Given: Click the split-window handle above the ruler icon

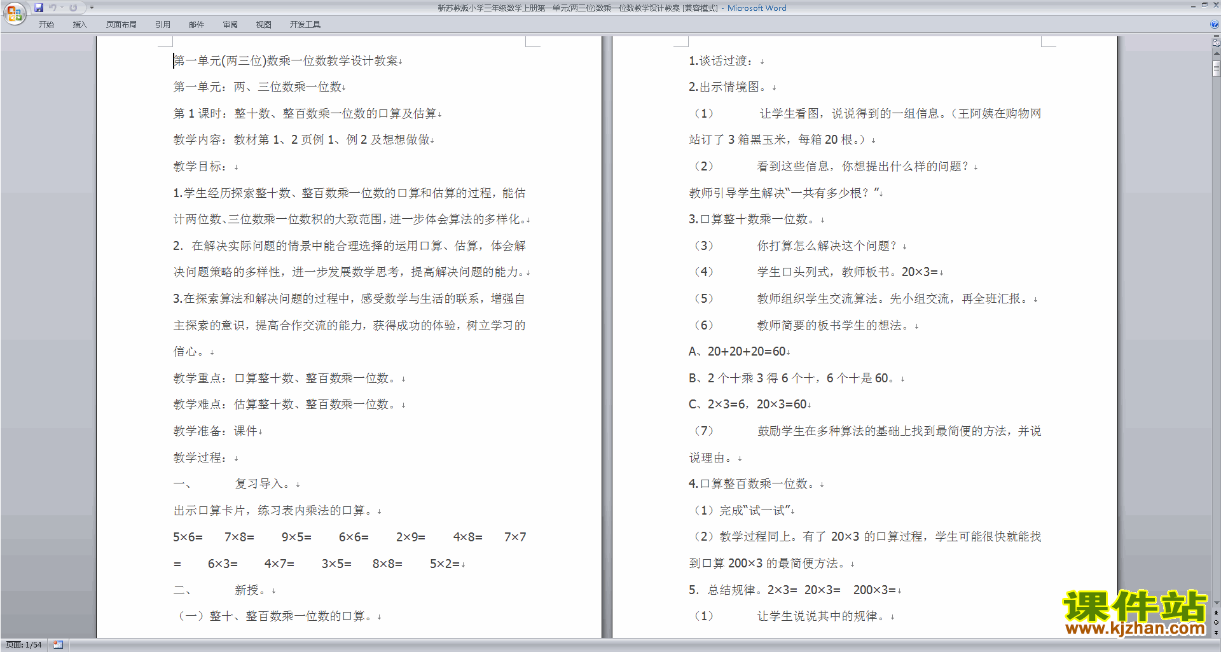Looking at the screenshot, I should [1217, 36].
